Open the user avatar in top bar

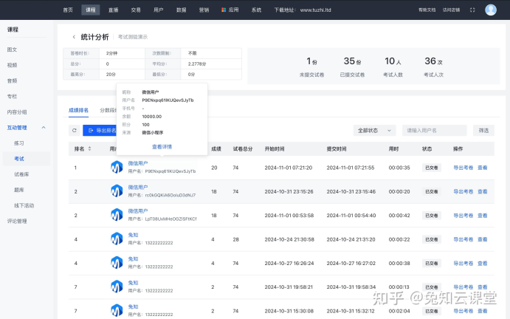coord(491,10)
